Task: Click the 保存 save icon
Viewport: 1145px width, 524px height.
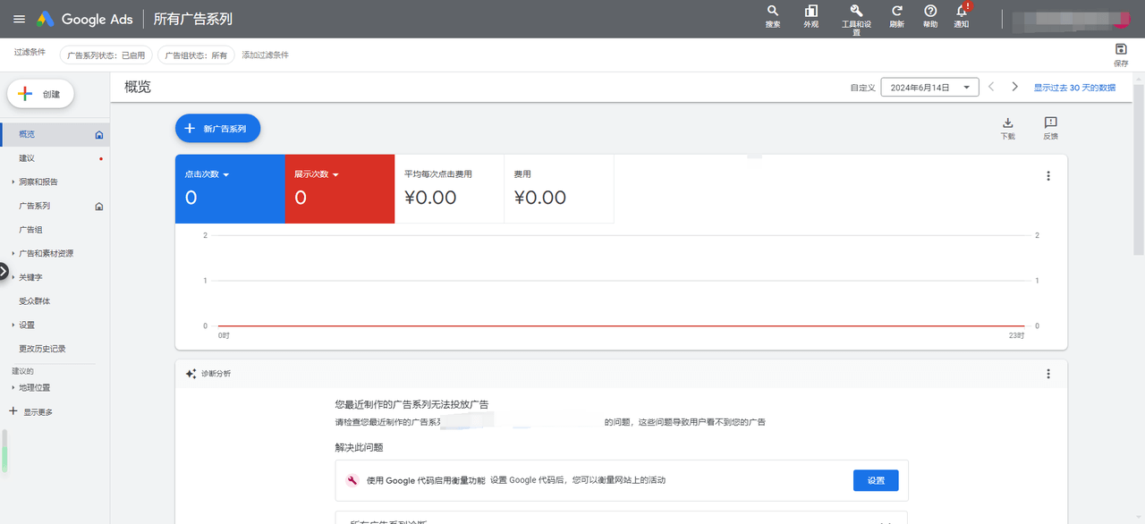Action: click(x=1121, y=55)
